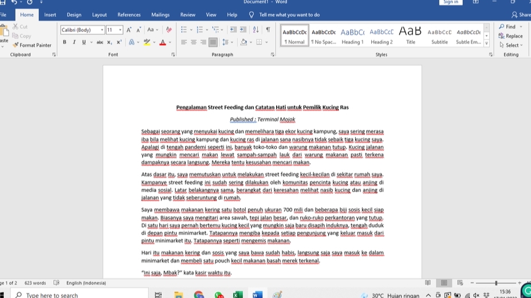Expand the Select dropdown in Editing
The width and height of the screenshot is (531, 298).
(x=512, y=45)
